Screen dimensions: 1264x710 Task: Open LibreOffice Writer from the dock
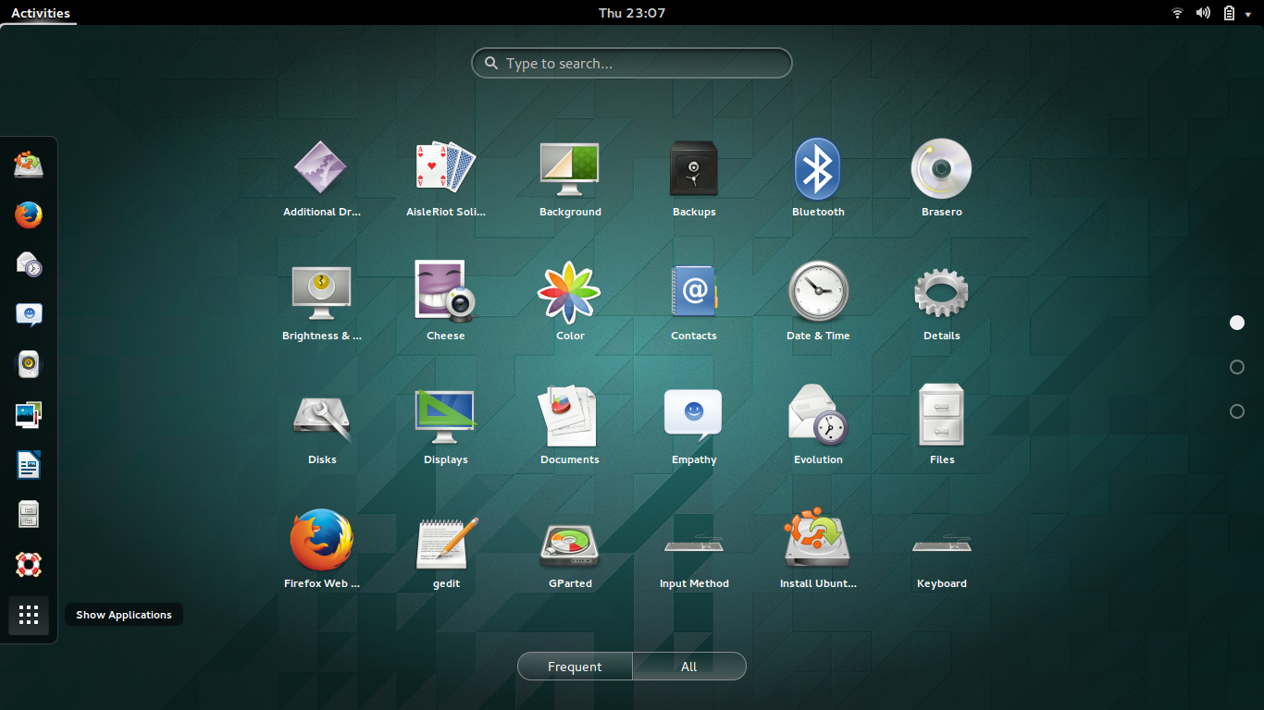(28, 465)
